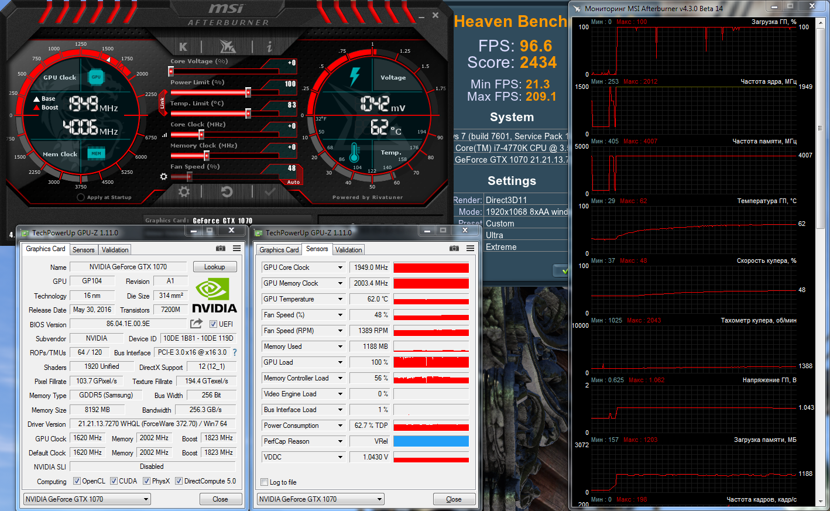Open the hamburger menu in GPU-Z Graphics Card window
This screenshot has width=830, height=511.
pos(236,248)
